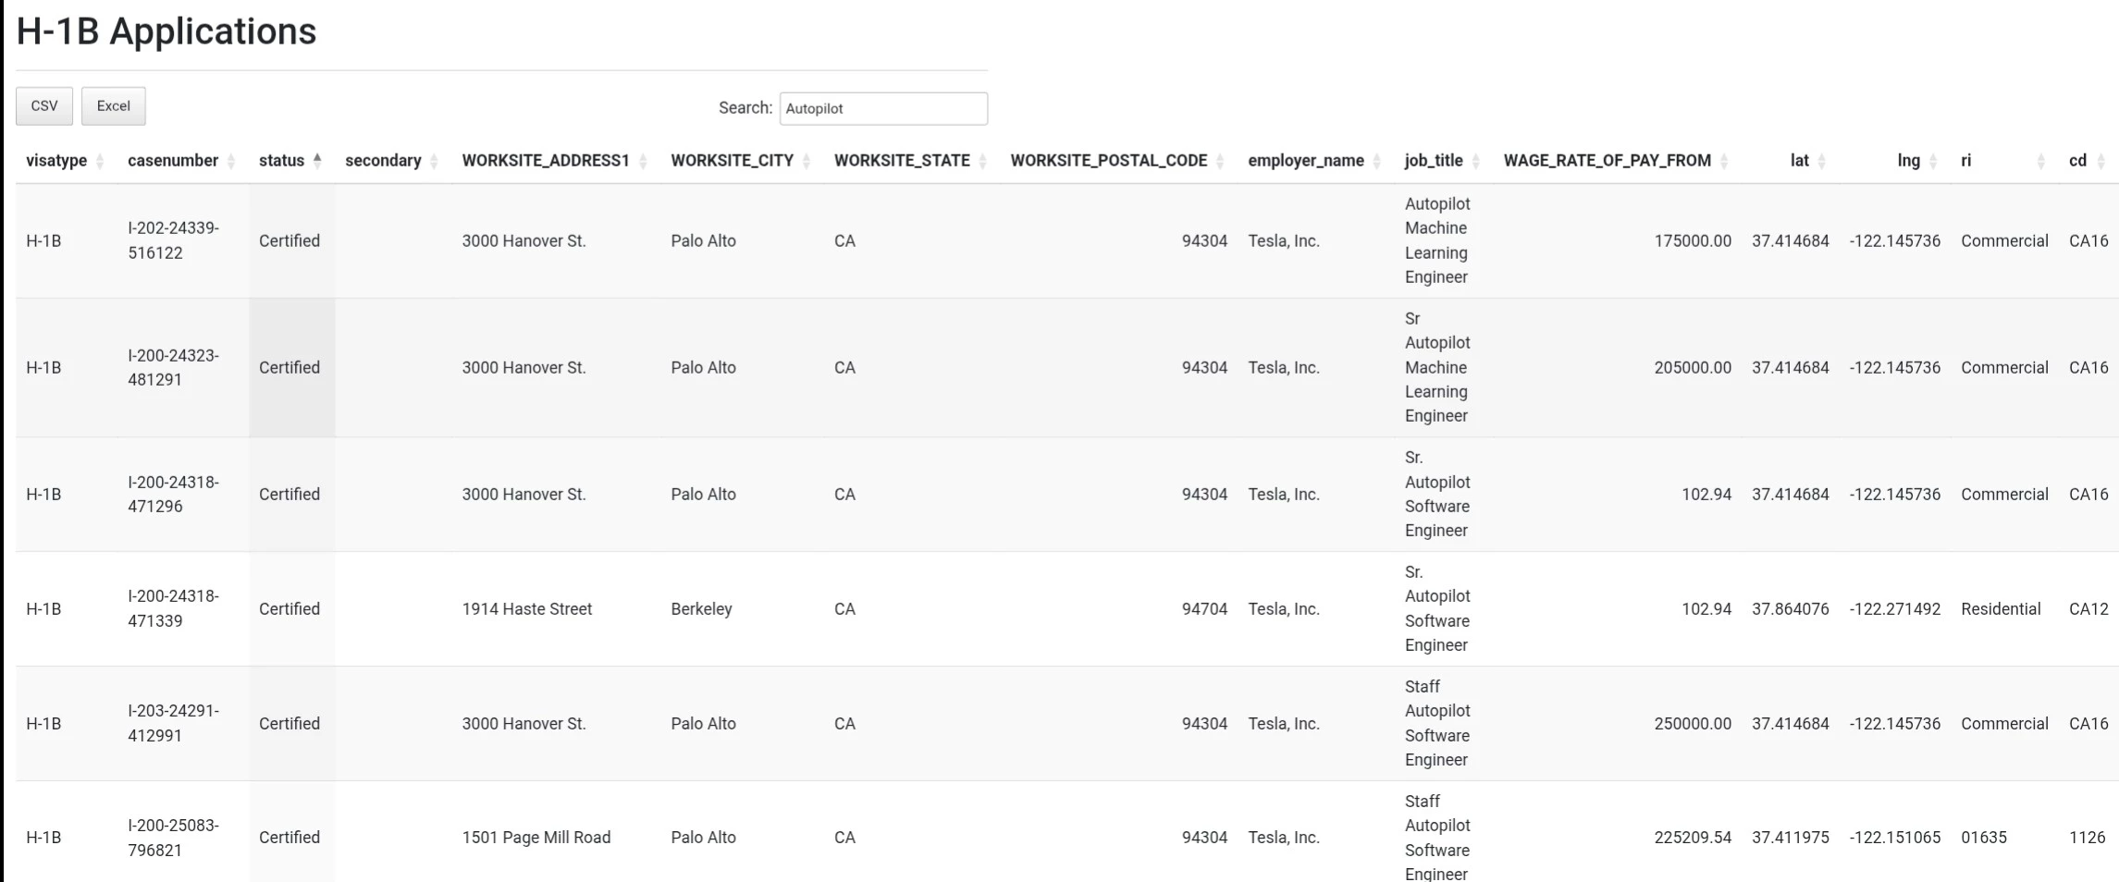Click the Residential ri cell

(x=2001, y=609)
